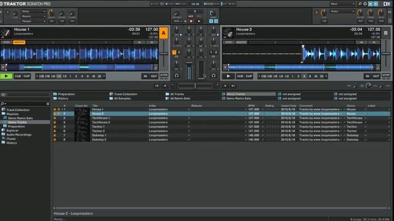Toggle MASTER on Deck B
The image size is (394, 221).
point(241,42)
